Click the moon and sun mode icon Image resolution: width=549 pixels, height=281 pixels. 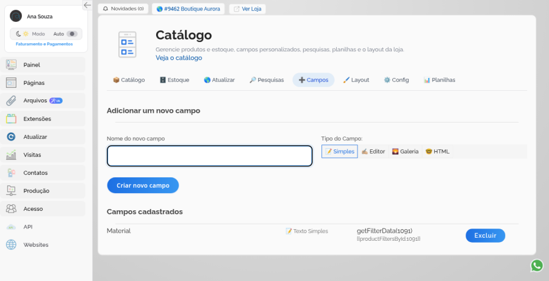[x=23, y=34]
